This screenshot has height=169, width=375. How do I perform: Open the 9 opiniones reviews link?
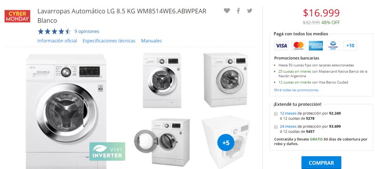[x=87, y=31]
